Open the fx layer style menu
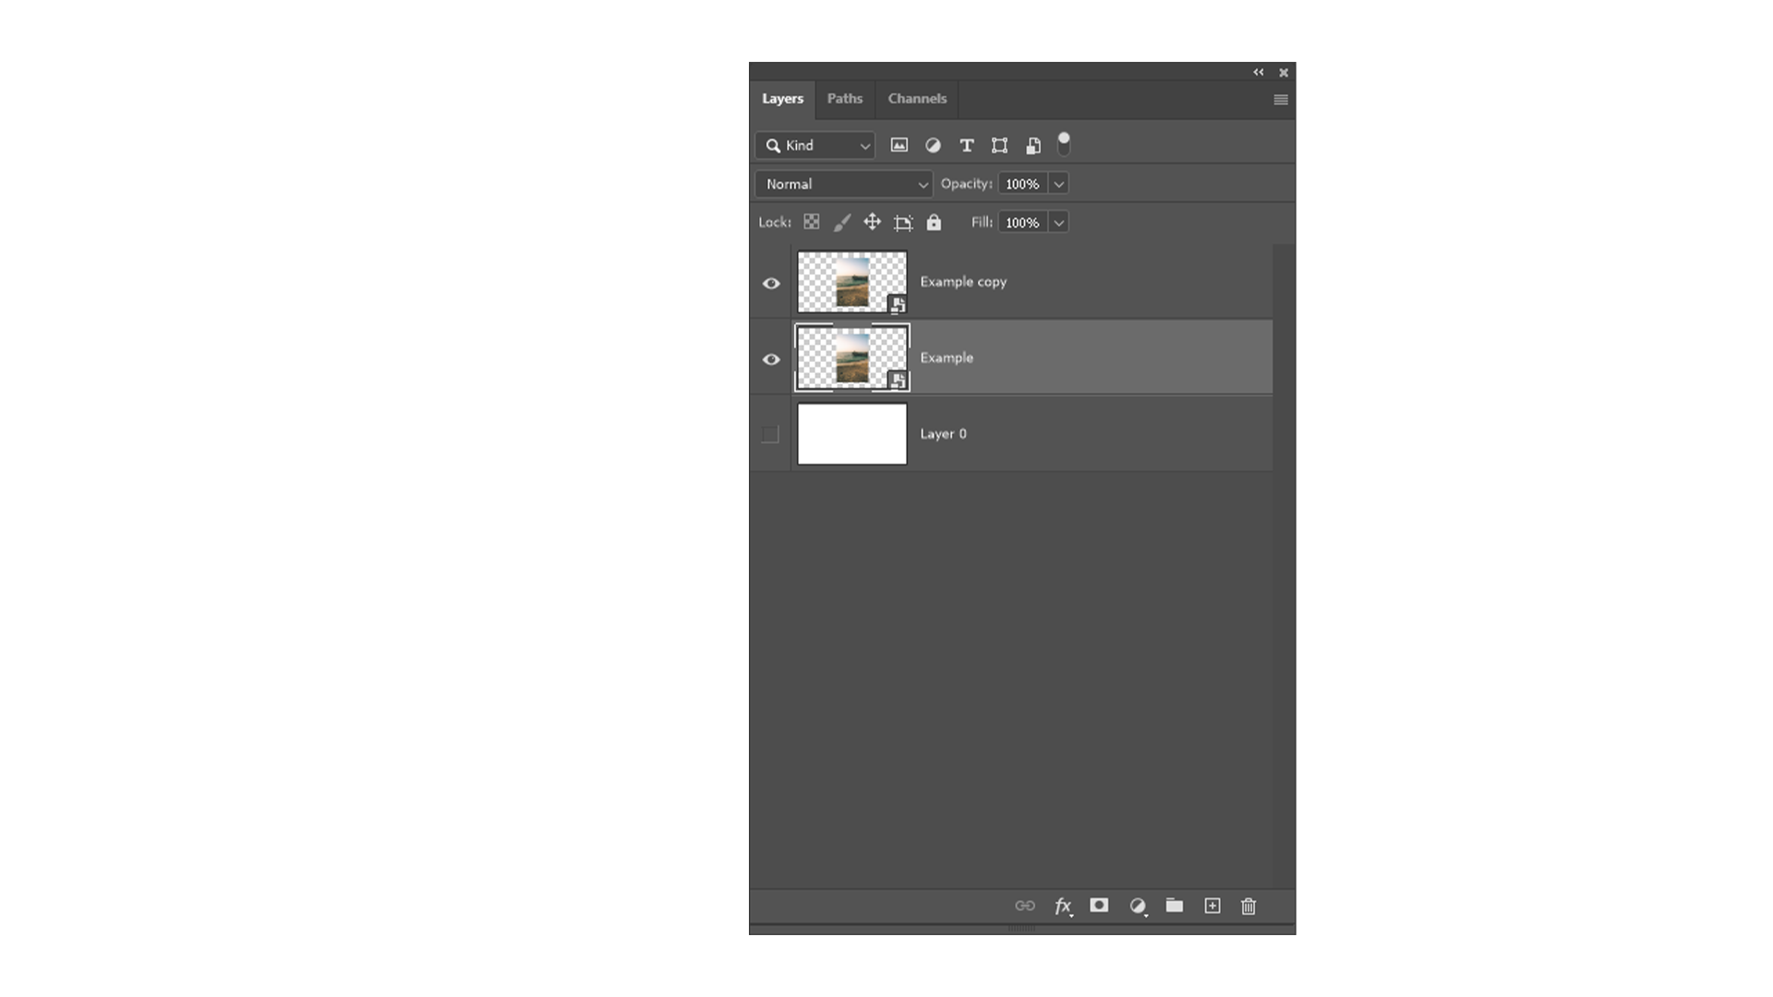1773x997 pixels. coord(1063,906)
